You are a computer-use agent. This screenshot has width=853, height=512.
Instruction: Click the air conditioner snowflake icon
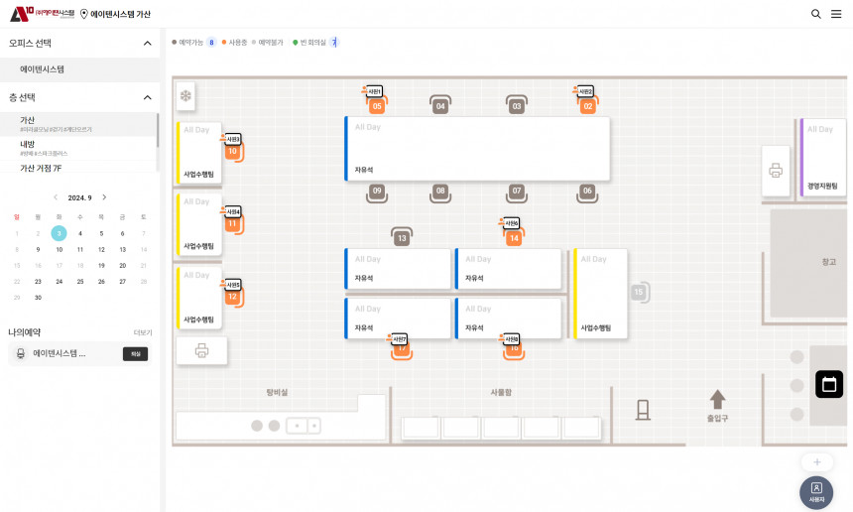tap(185, 97)
